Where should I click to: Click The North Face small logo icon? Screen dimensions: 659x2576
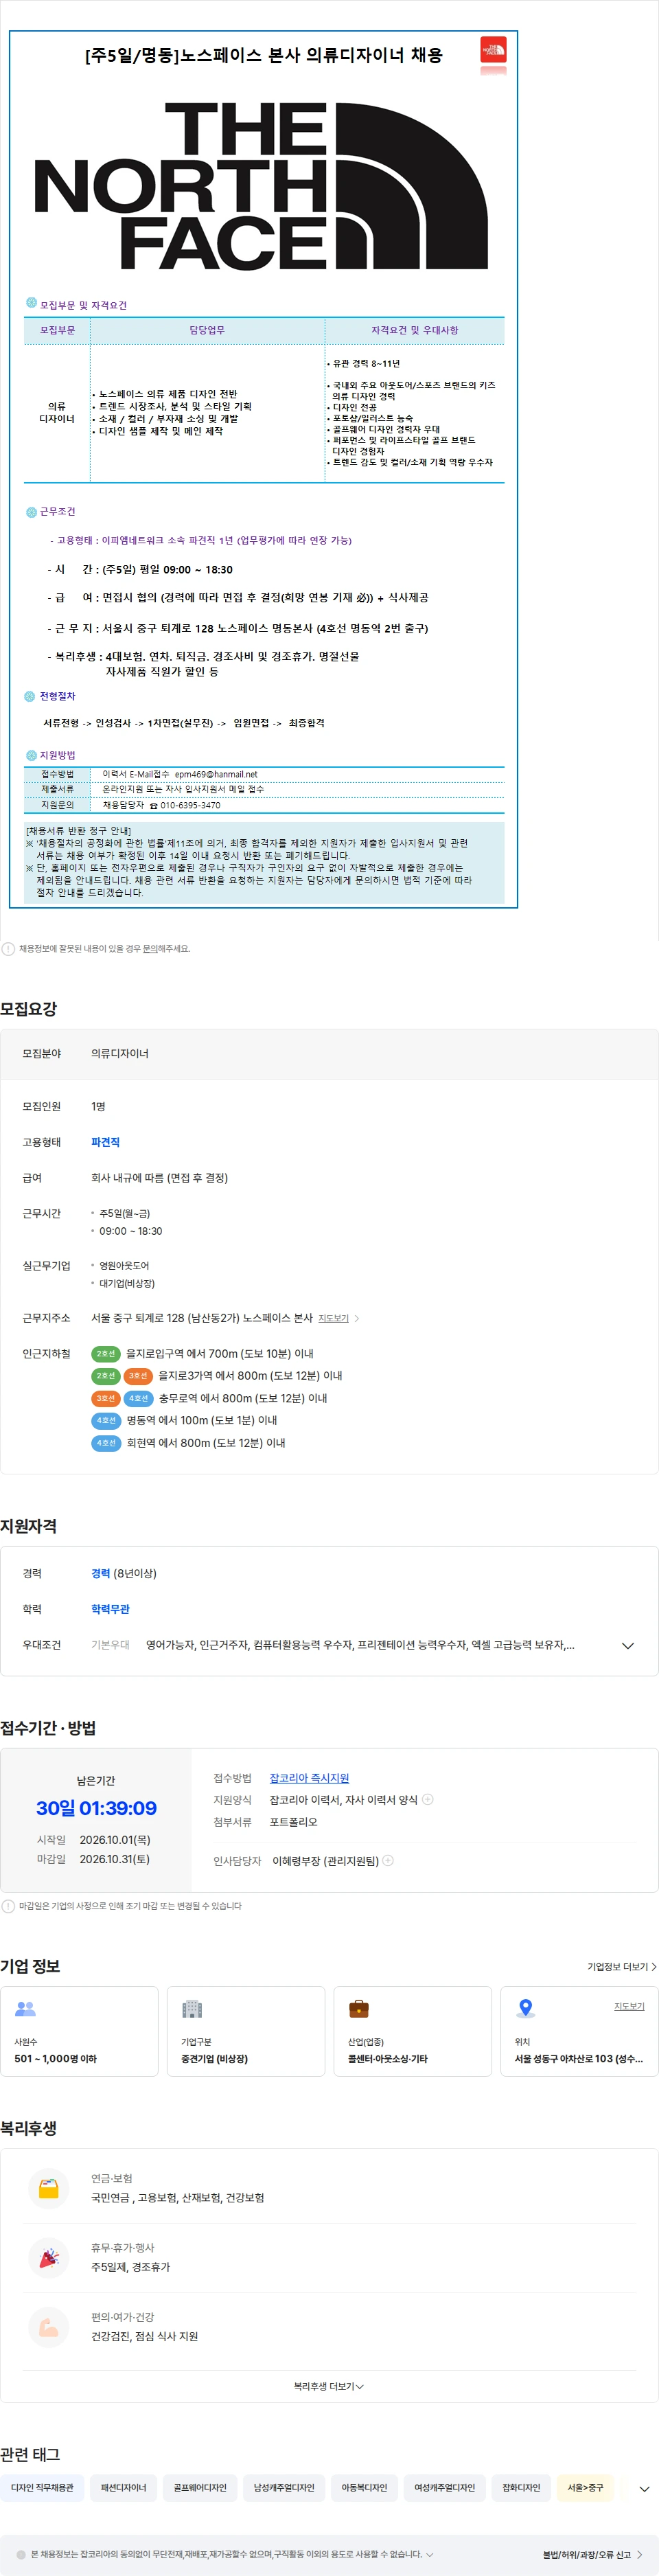493,50
